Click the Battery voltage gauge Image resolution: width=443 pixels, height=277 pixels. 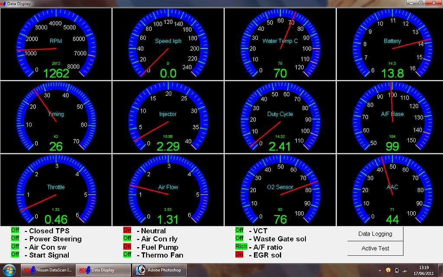pyautogui.click(x=392, y=44)
